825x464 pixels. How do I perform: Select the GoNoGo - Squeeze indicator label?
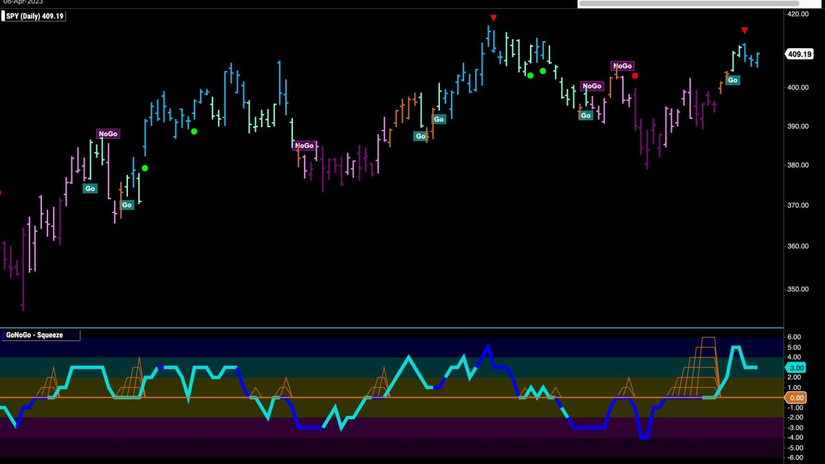pos(40,335)
